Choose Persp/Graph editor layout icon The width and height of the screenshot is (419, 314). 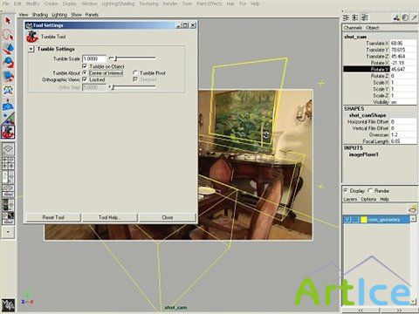coord(8,191)
